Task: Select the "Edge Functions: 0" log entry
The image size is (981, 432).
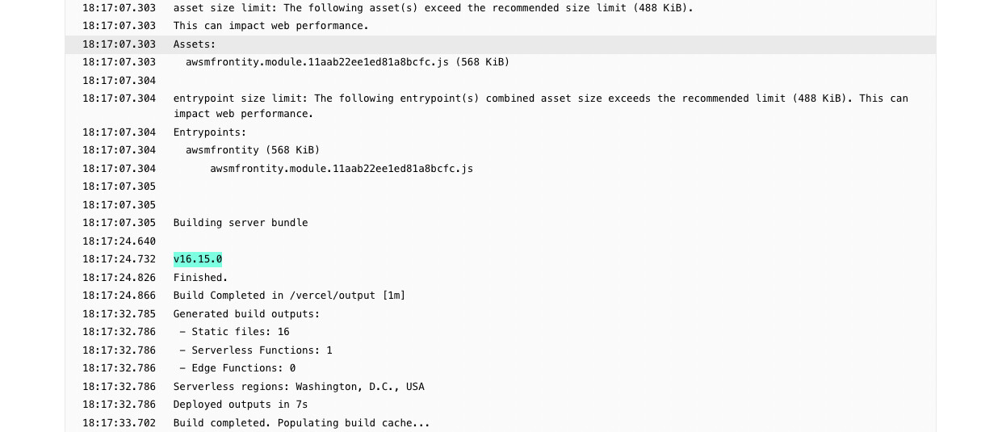Action: 237,368
